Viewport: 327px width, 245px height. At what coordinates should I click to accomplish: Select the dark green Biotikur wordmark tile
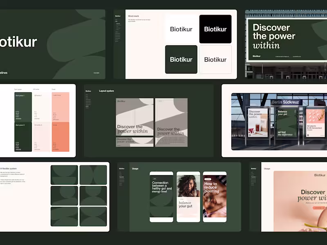pos(181,59)
